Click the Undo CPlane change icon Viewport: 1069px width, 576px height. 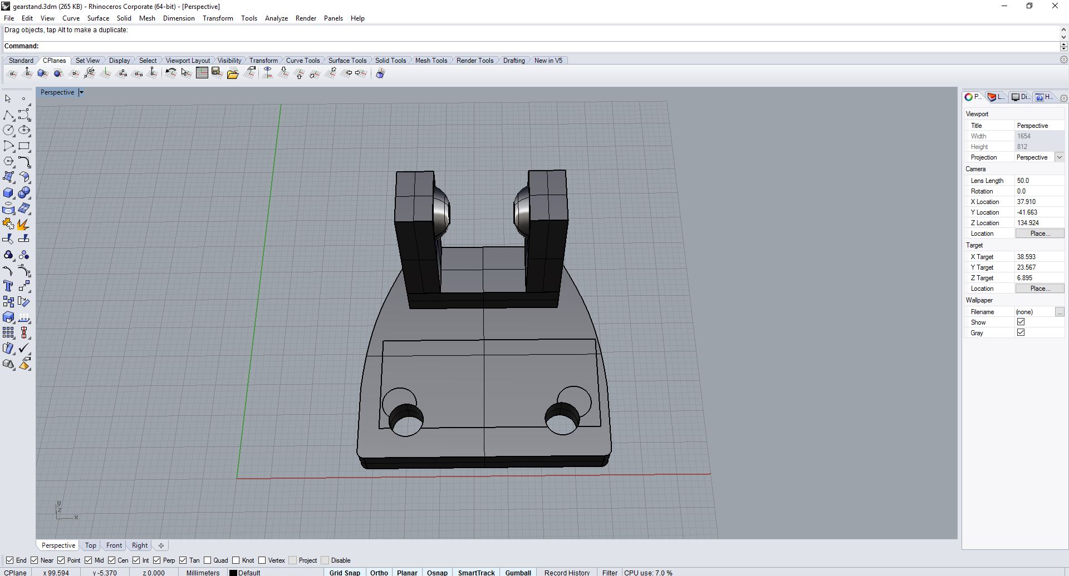pos(171,73)
